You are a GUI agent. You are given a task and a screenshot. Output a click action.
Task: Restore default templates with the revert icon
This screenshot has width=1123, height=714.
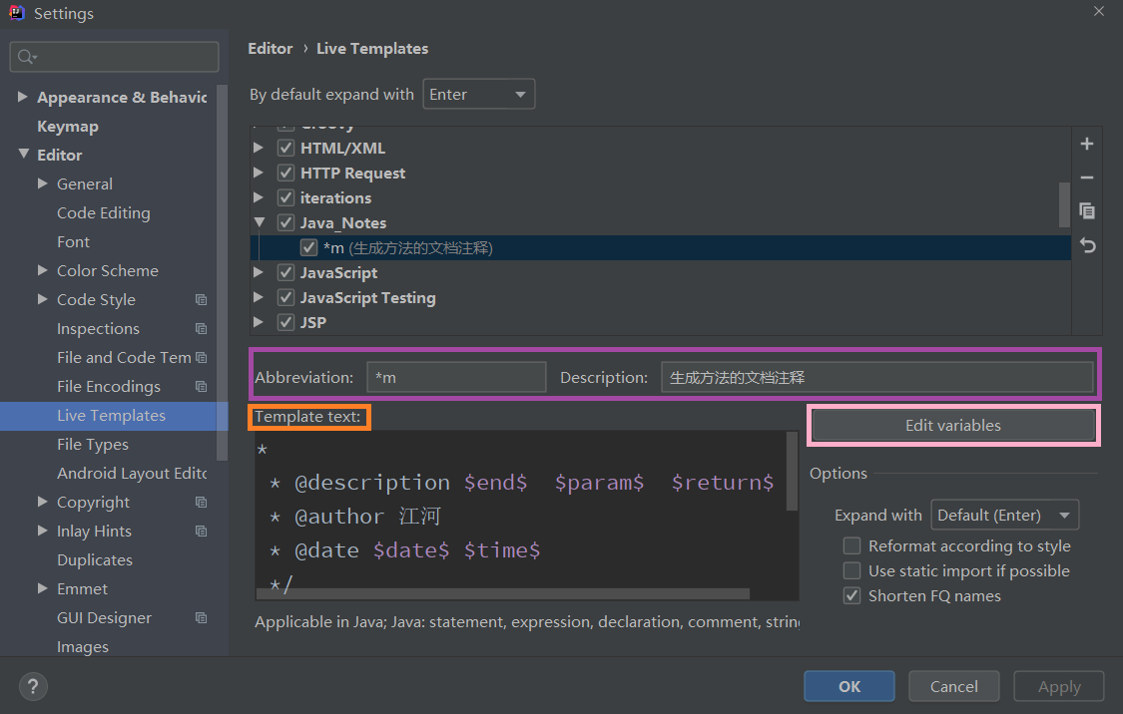[x=1086, y=244]
